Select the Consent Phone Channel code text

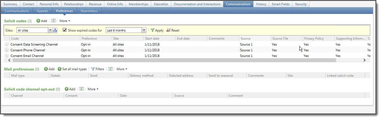(x=28, y=50)
